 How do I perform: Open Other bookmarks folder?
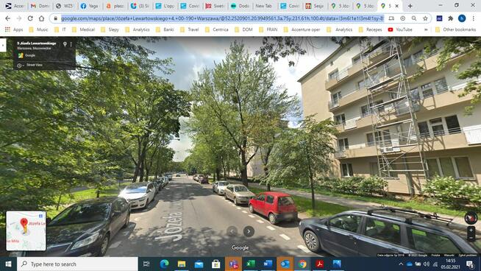[455, 29]
